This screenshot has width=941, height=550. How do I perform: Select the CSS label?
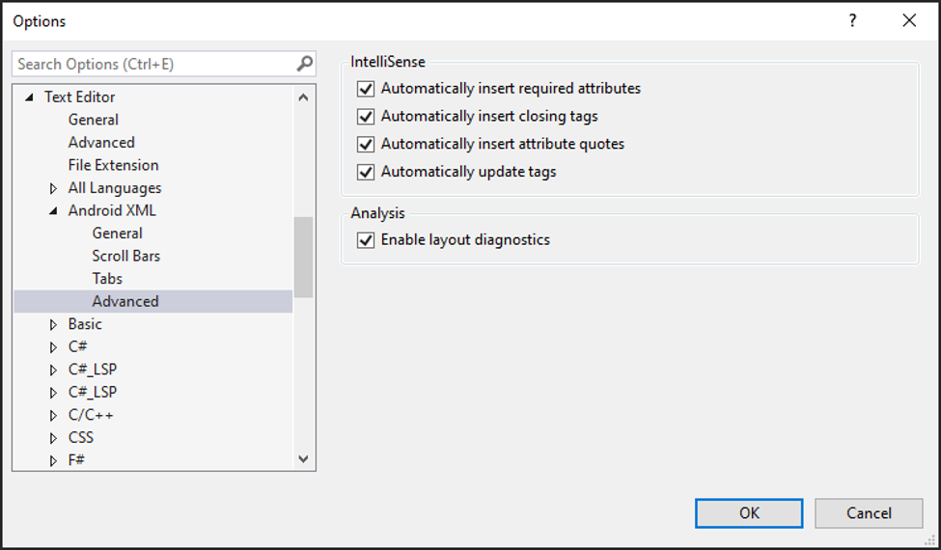tap(80, 437)
